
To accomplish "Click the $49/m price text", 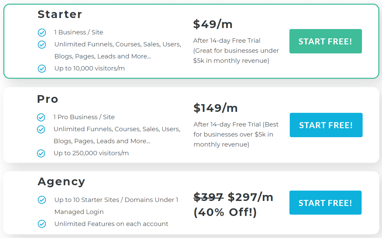I will 213,24.
